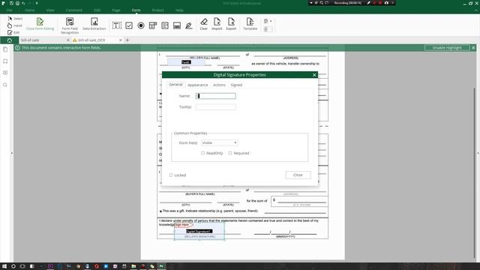Print from quick access toolbar
The height and width of the screenshot is (270, 480).
pos(17,3)
